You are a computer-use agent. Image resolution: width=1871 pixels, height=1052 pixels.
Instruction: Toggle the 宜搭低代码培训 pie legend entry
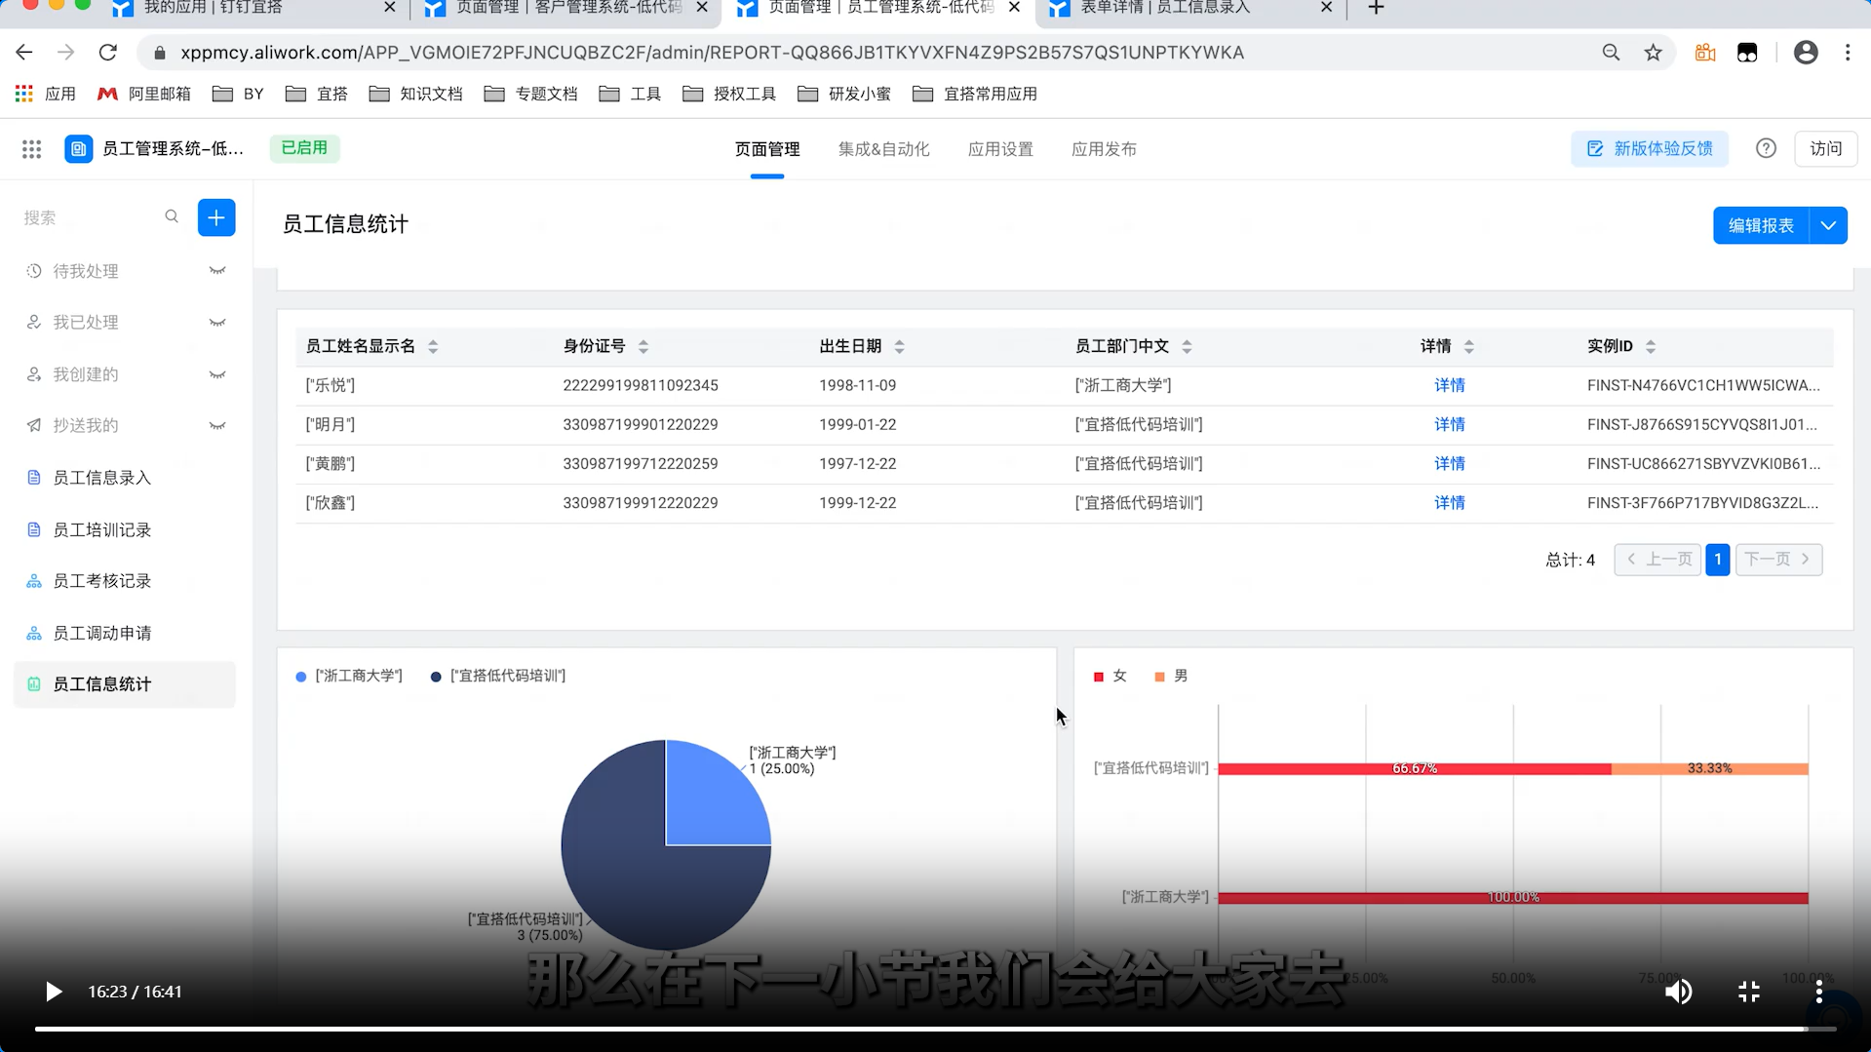[x=498, y=676]
